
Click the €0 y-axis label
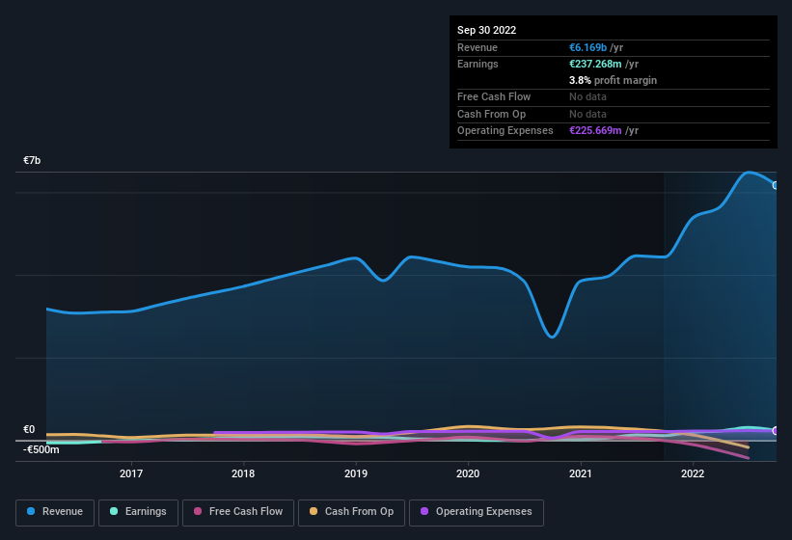point(29,429)
